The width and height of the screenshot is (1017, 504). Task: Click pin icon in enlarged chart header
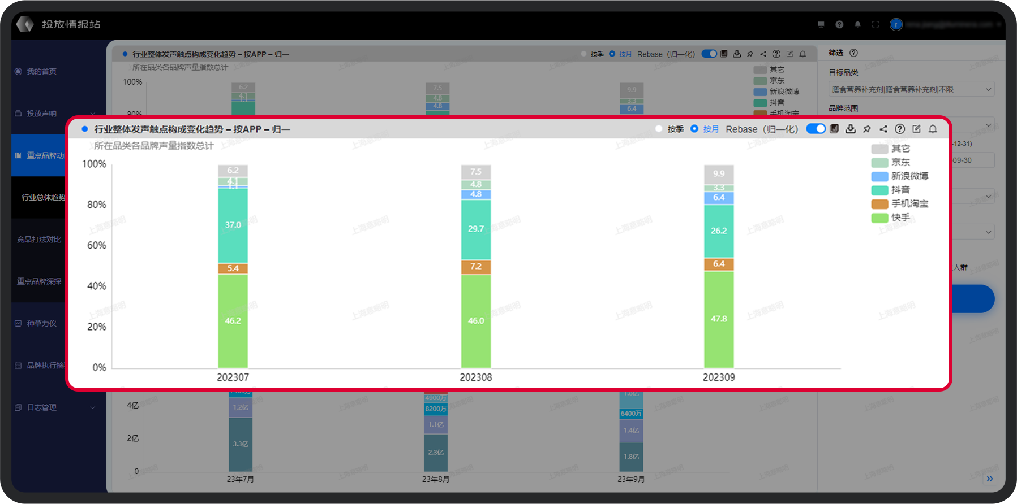(867, 129)
